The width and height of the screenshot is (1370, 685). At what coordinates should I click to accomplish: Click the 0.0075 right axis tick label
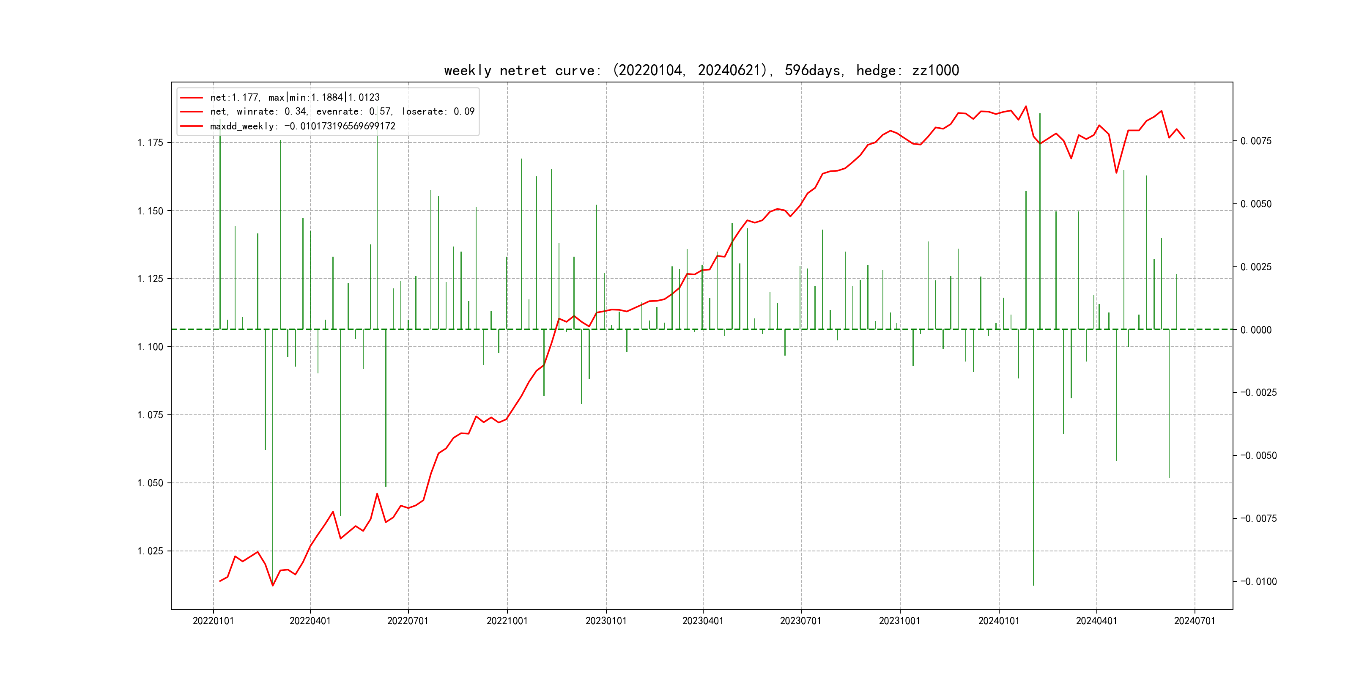(1256, 141)
